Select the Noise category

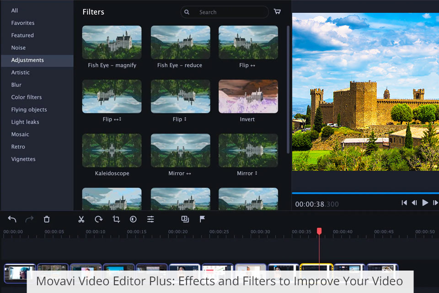coord(18,48)
